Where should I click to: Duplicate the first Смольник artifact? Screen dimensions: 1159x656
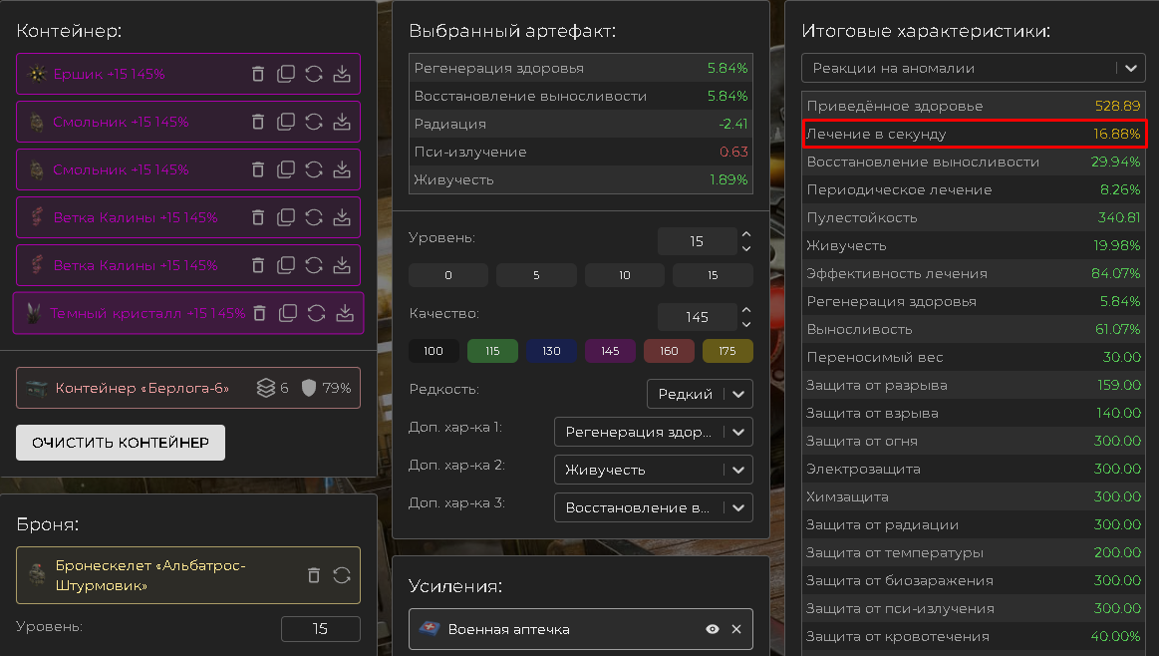tap(286, 122)
